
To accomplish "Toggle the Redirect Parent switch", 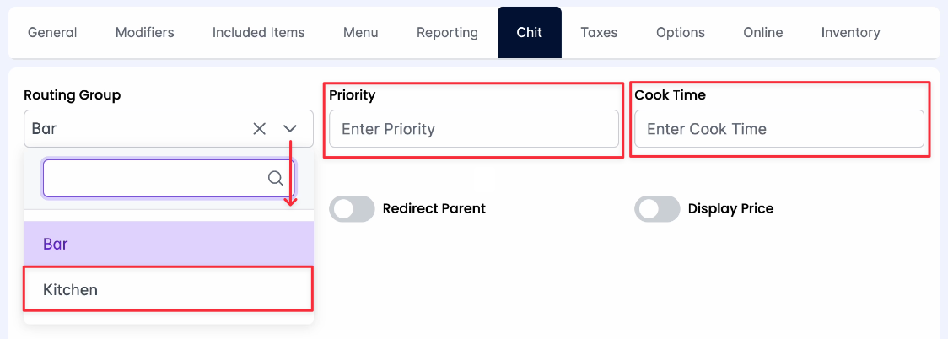I will point(352,208).
